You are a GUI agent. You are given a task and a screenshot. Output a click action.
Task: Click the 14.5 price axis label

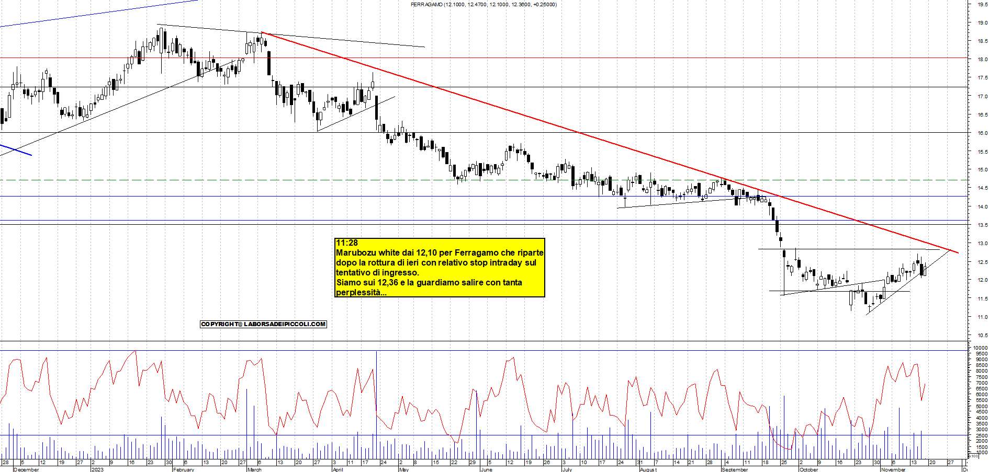point(982,188)
